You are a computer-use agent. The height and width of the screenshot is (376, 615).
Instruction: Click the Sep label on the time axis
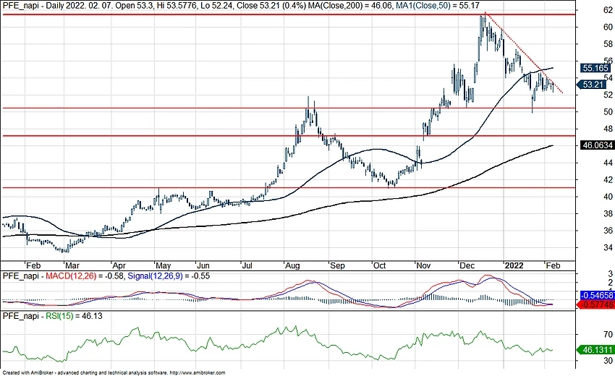coord(337,266)
